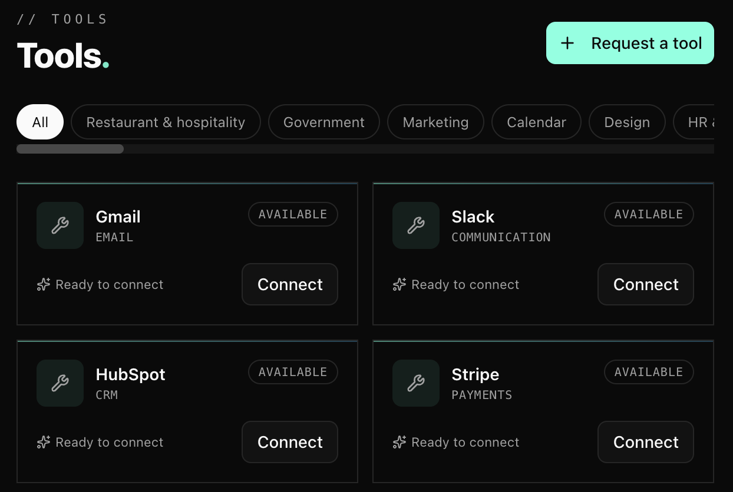Click the Slack tool name
733x492 pixels.
(473, 217)
